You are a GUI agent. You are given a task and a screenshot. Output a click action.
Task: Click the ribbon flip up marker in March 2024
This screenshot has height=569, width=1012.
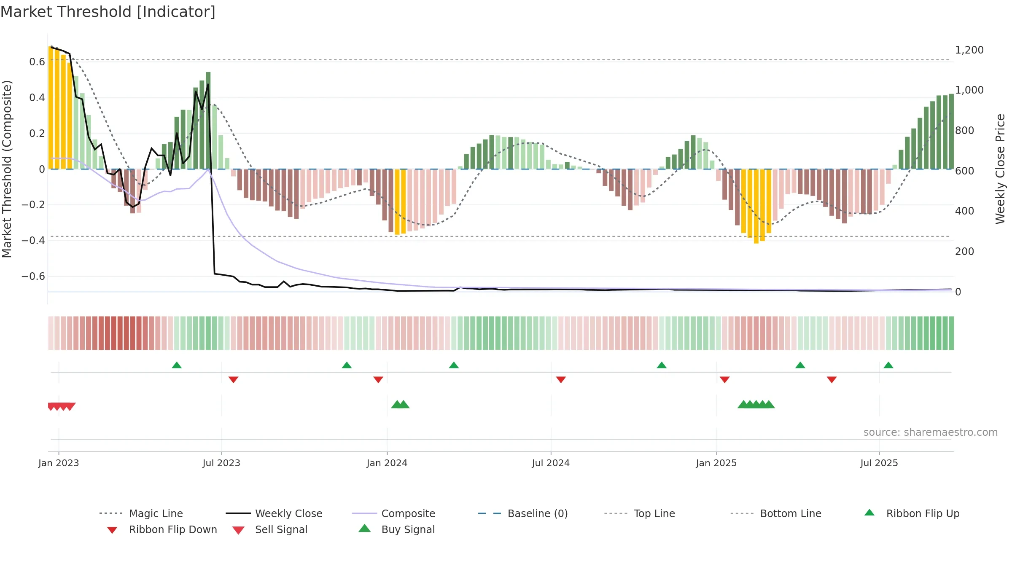coord(454,365)
